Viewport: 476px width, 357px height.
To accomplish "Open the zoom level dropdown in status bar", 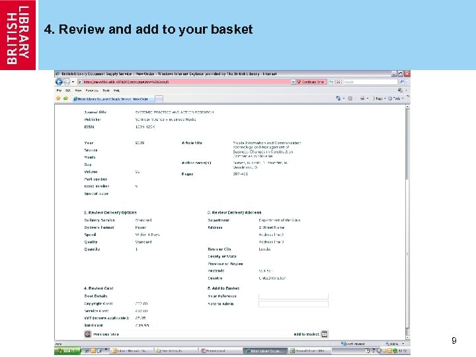I will (x=403, y=344).
